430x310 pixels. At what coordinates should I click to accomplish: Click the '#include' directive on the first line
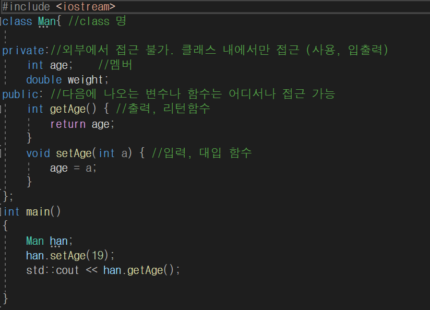pyautogui.click(x=26, y=7)
